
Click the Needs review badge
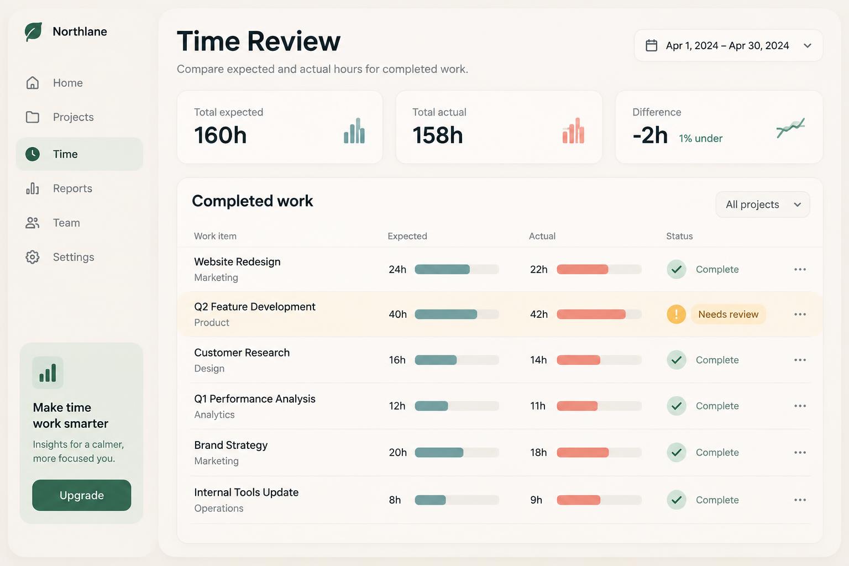pyautogui.click(x=728, y=314)
